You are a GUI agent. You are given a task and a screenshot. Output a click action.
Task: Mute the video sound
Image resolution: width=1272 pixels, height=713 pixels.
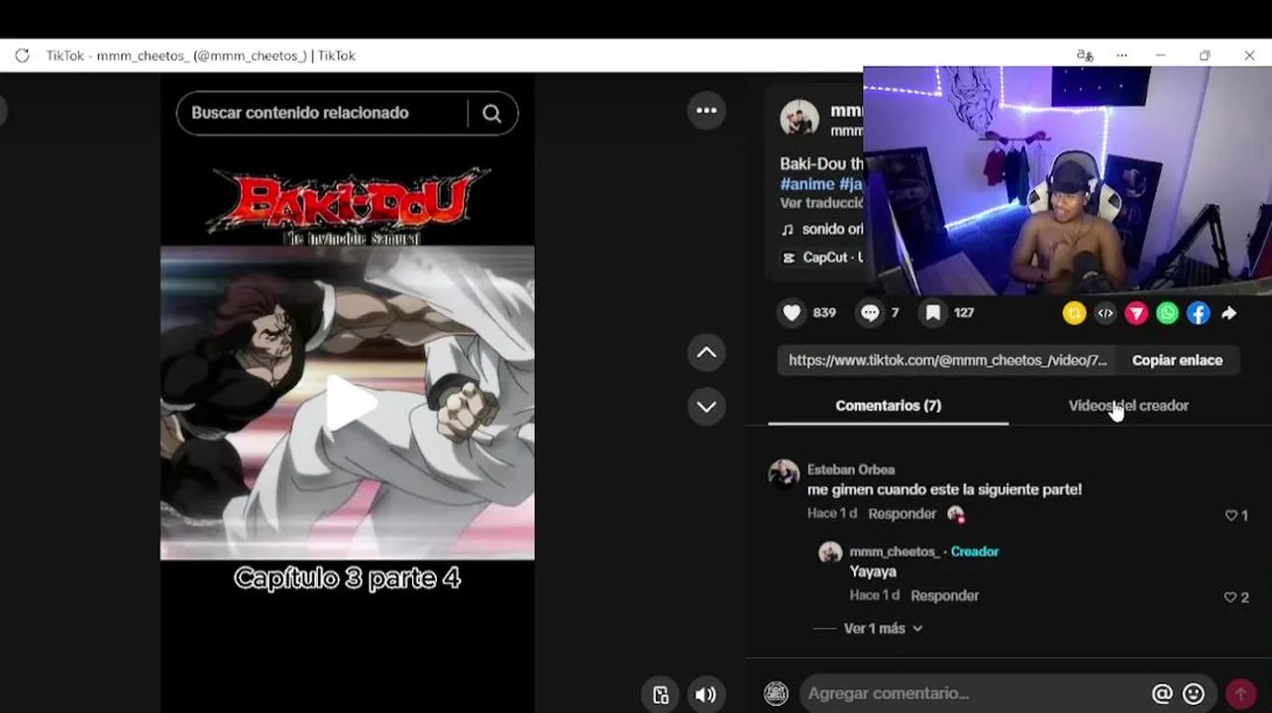(705, 695)
